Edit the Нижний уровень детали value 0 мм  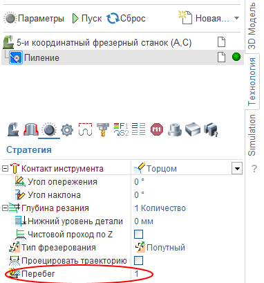point(144,221)
